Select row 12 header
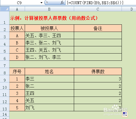The image size is (136, 119). 5,100
